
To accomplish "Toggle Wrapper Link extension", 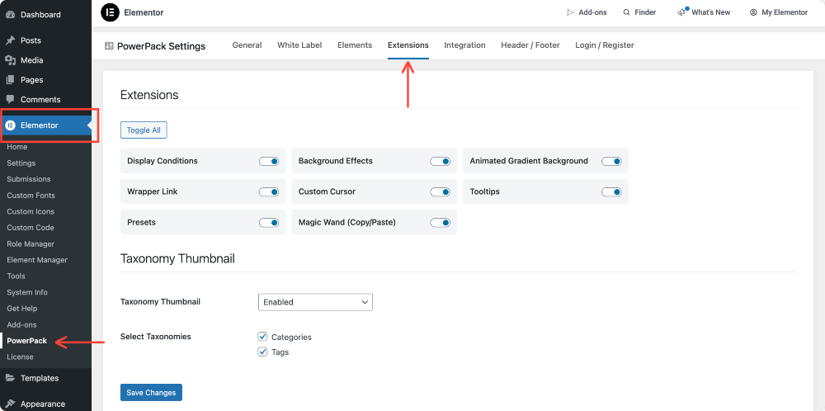I will point(269,191).
